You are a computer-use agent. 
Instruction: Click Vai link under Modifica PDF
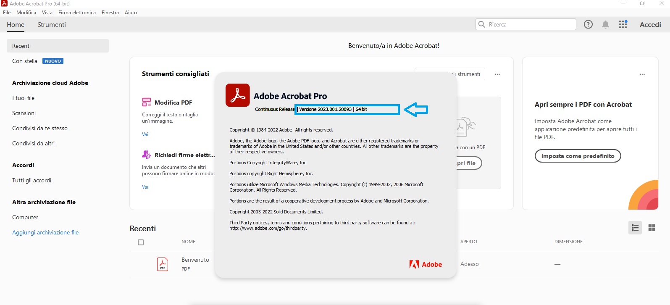(x=145, y=134)
